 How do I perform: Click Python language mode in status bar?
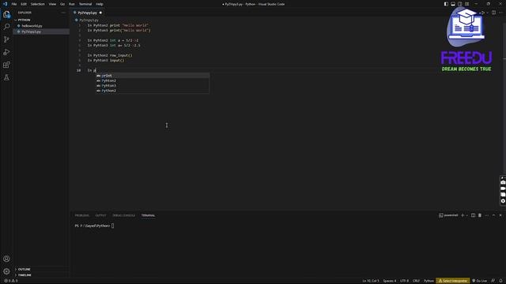[x=429, y=281]
